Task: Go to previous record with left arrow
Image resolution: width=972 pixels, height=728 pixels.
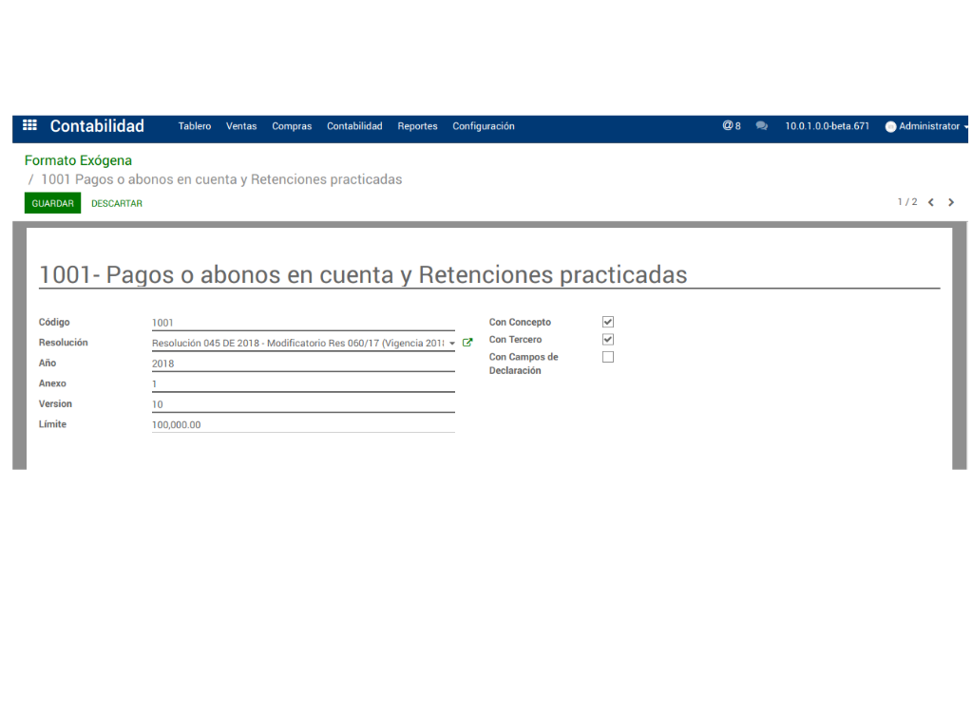Action: (x=931, y=202)
